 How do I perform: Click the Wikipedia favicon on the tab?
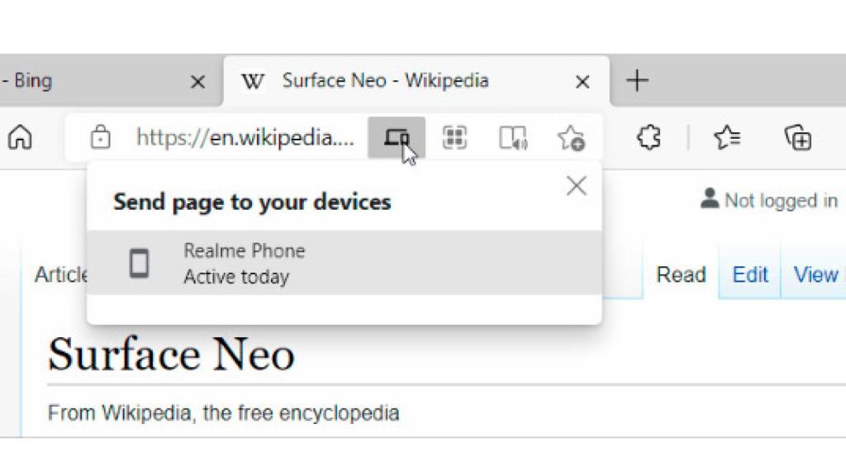pos(253,81)
